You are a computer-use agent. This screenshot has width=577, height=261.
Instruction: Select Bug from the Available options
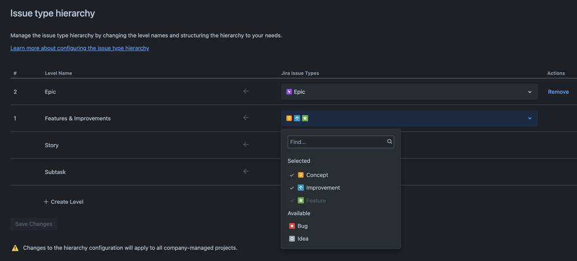point(302,226)
